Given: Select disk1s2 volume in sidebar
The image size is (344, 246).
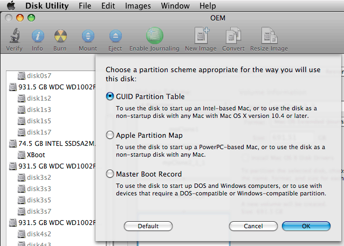Looking at the screenshot, I should [35, 99].
